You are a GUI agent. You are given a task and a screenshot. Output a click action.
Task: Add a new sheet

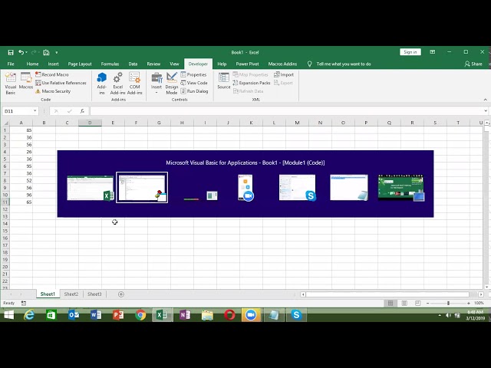[121, 294]
